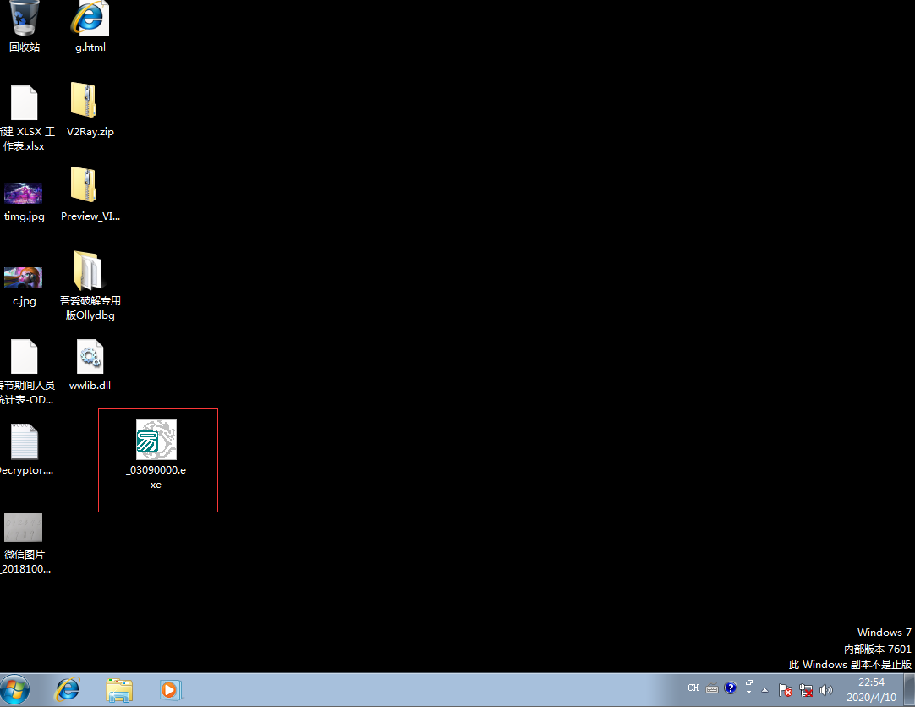The width and height of the screenshot is (915, 707).
Task: Select the _03090000.exe program icon
Action: [x=156, y=440]
